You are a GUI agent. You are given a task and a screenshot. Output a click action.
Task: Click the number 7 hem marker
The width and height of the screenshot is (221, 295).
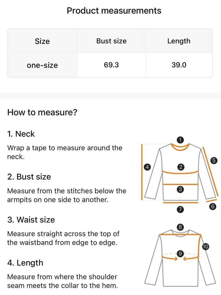[x=180, y=210]
